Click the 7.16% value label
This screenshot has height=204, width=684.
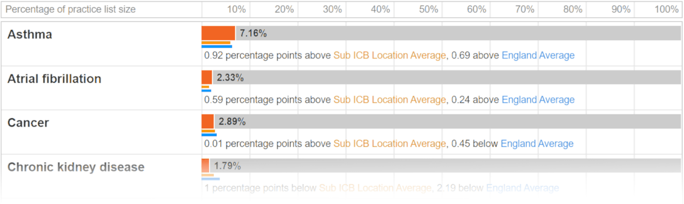(x=253, y=34)
